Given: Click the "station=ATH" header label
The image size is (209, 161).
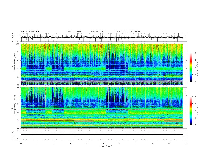Looking at the screenshot, I should [x=98, y=32].
